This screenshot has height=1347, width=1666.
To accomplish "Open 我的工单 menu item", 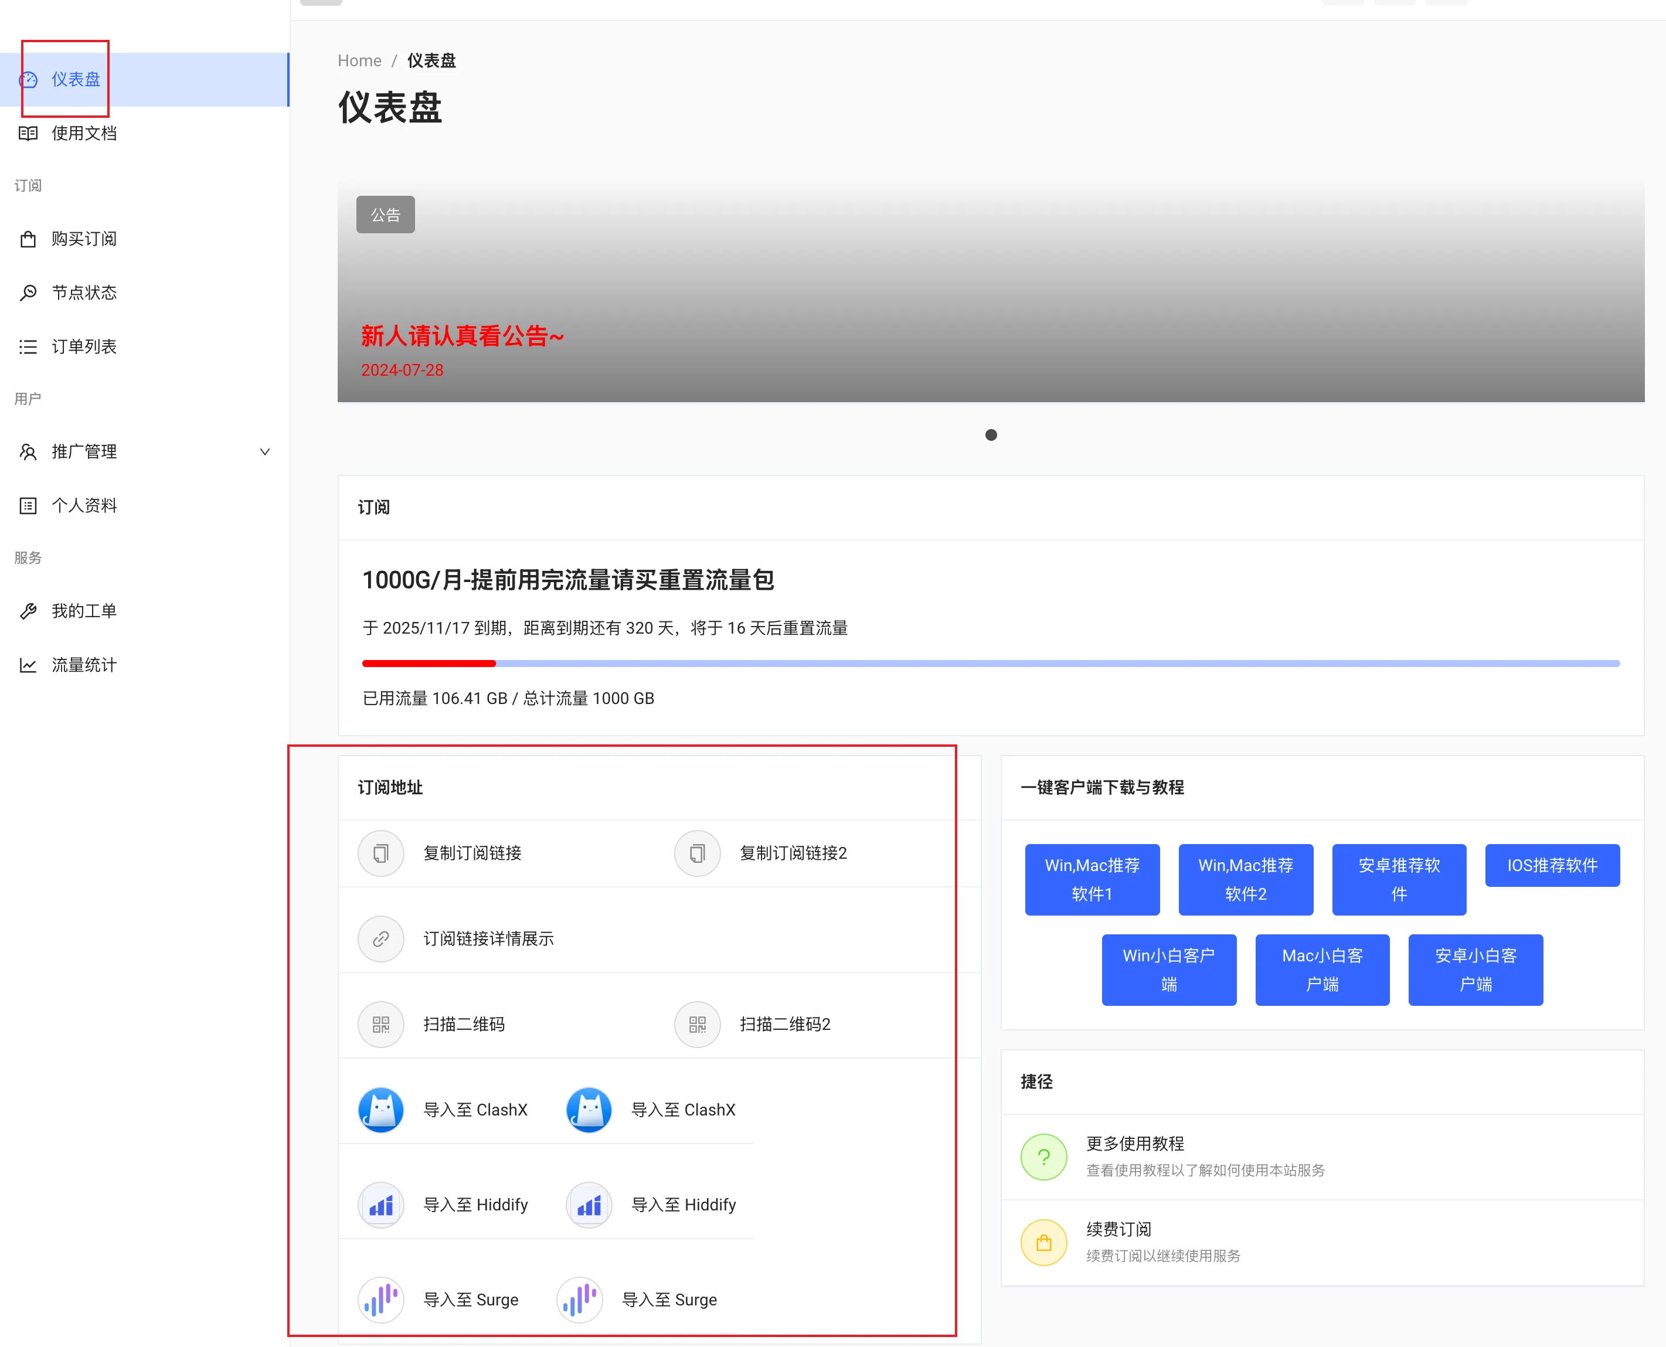I will [x=144, y=611].
